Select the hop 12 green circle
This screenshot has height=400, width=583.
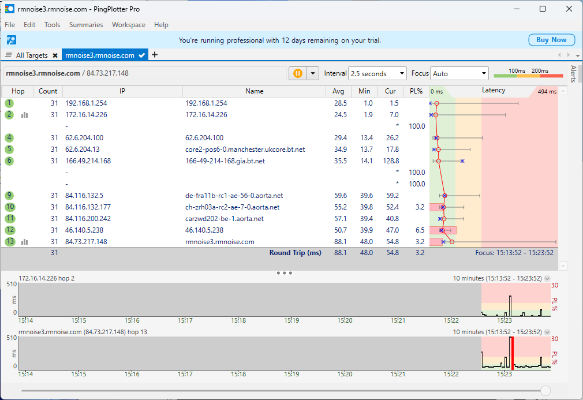(x=10, y=230)
